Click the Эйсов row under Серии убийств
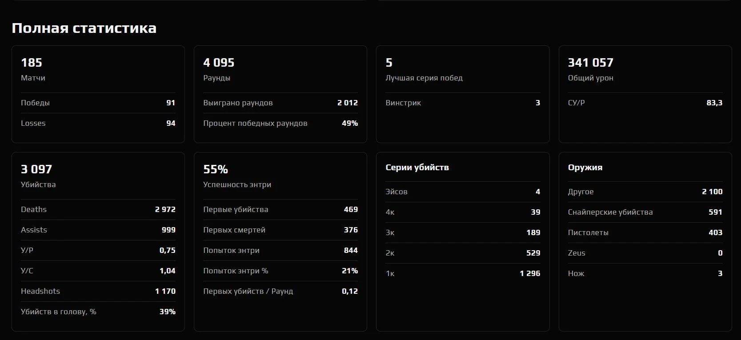Screen dimensions: 741x340 tap(462, 192)
